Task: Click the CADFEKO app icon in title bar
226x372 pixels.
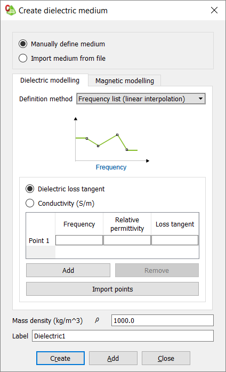Action: pos(11,11)
